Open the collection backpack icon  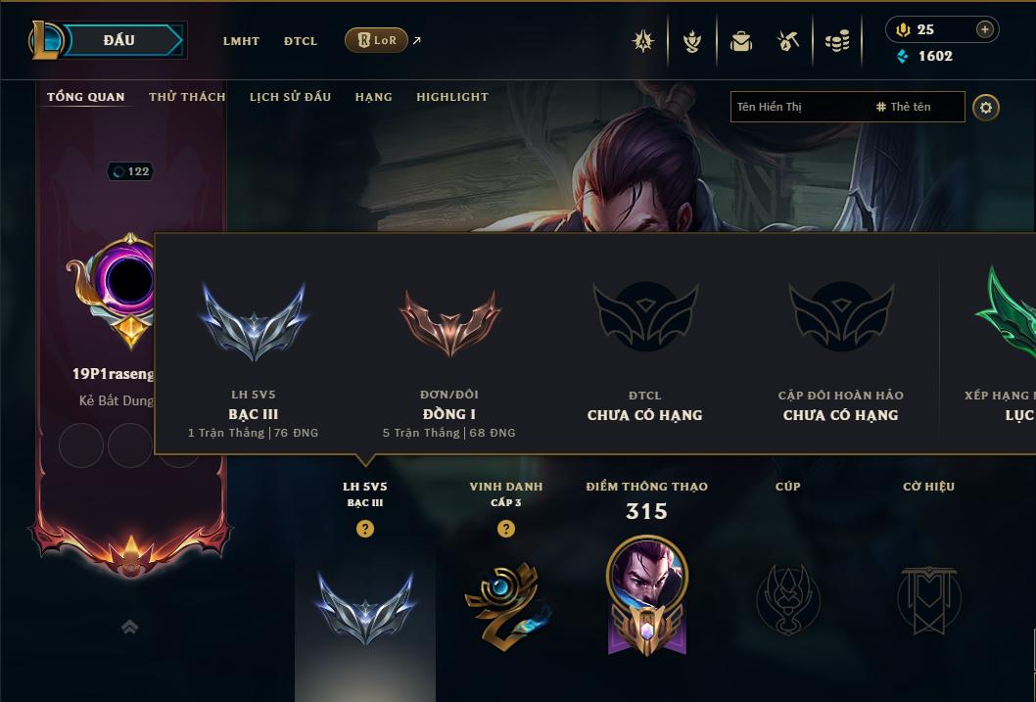(740, 41)
